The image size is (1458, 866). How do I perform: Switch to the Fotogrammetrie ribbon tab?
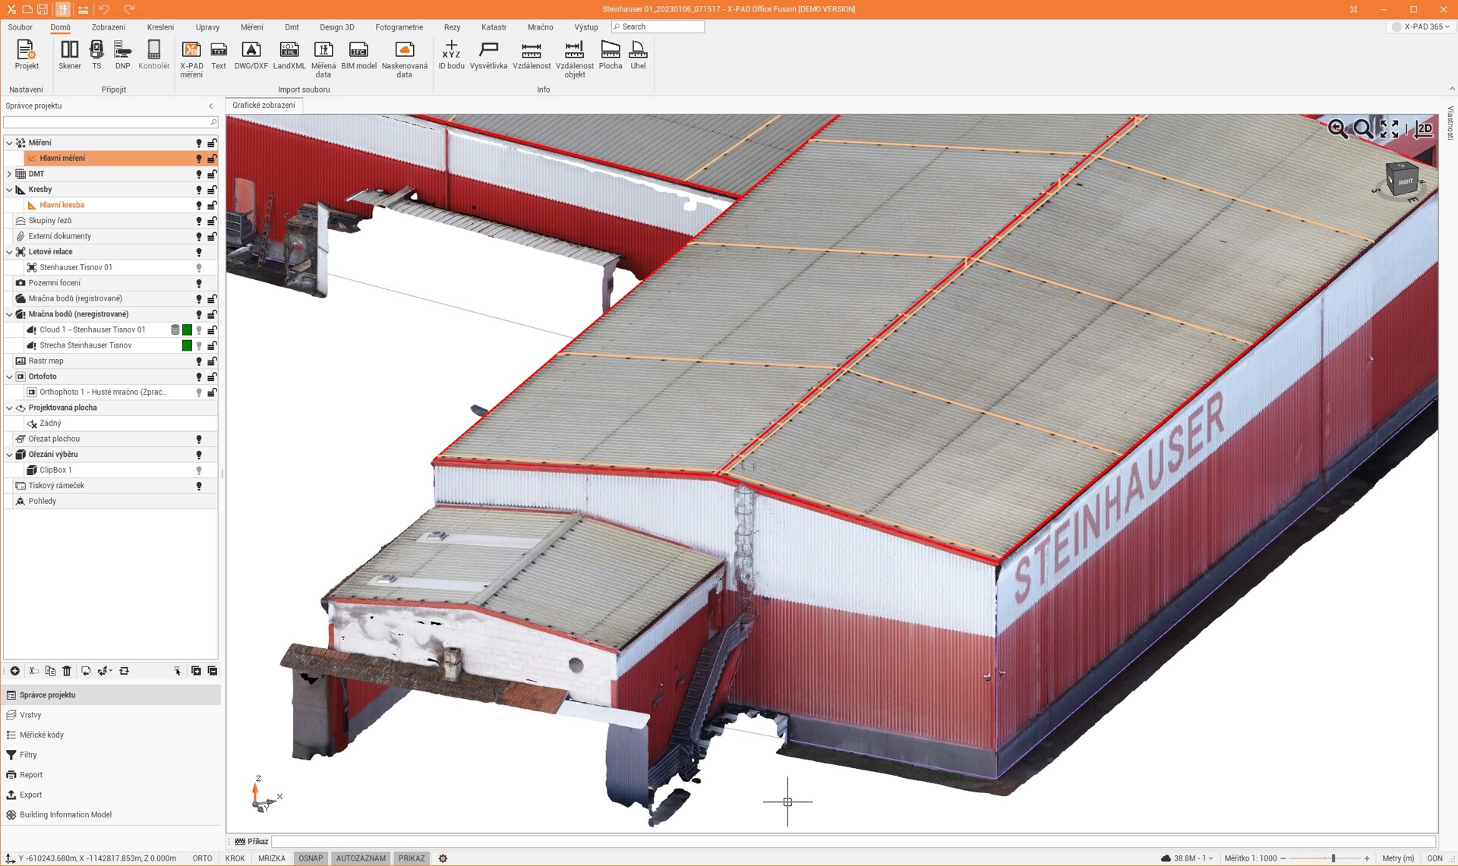click(399, 27)
